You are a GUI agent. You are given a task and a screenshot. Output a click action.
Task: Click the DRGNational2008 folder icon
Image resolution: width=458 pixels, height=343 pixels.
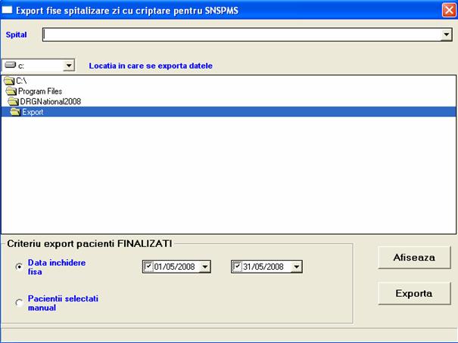point(13,101)
